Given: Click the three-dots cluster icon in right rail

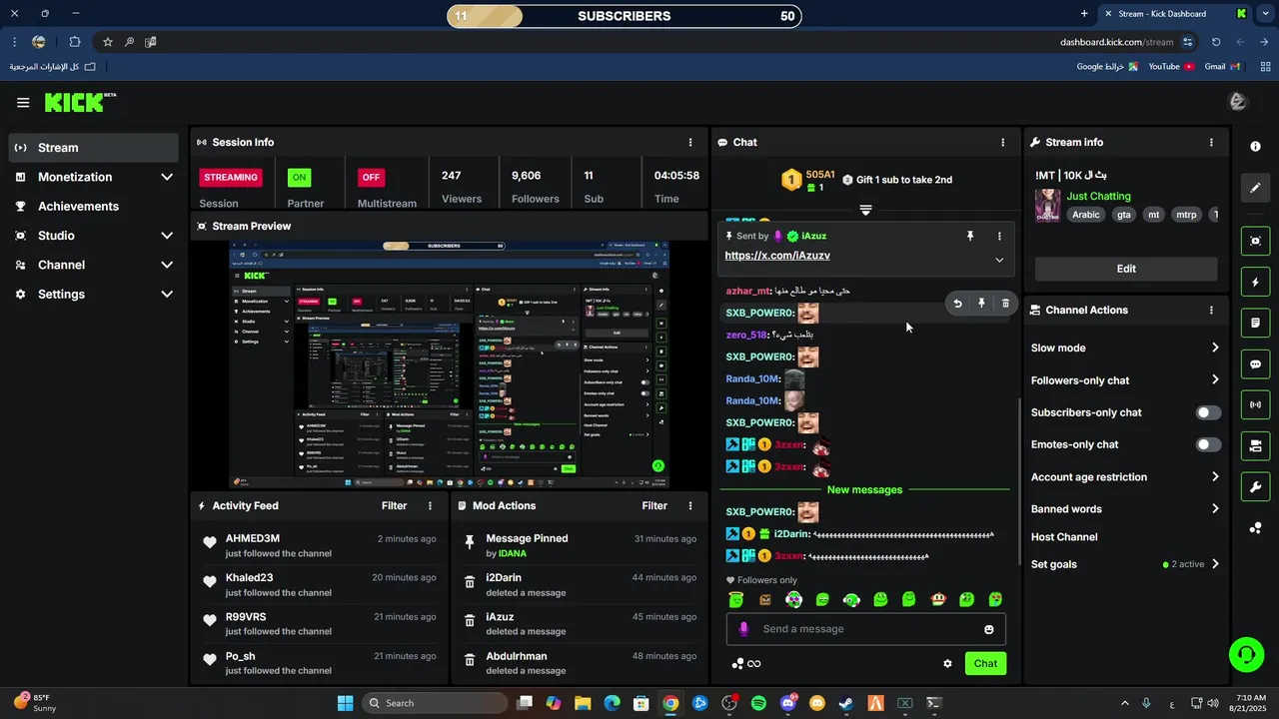Looking at the screenshot, I should [1255, 528].
